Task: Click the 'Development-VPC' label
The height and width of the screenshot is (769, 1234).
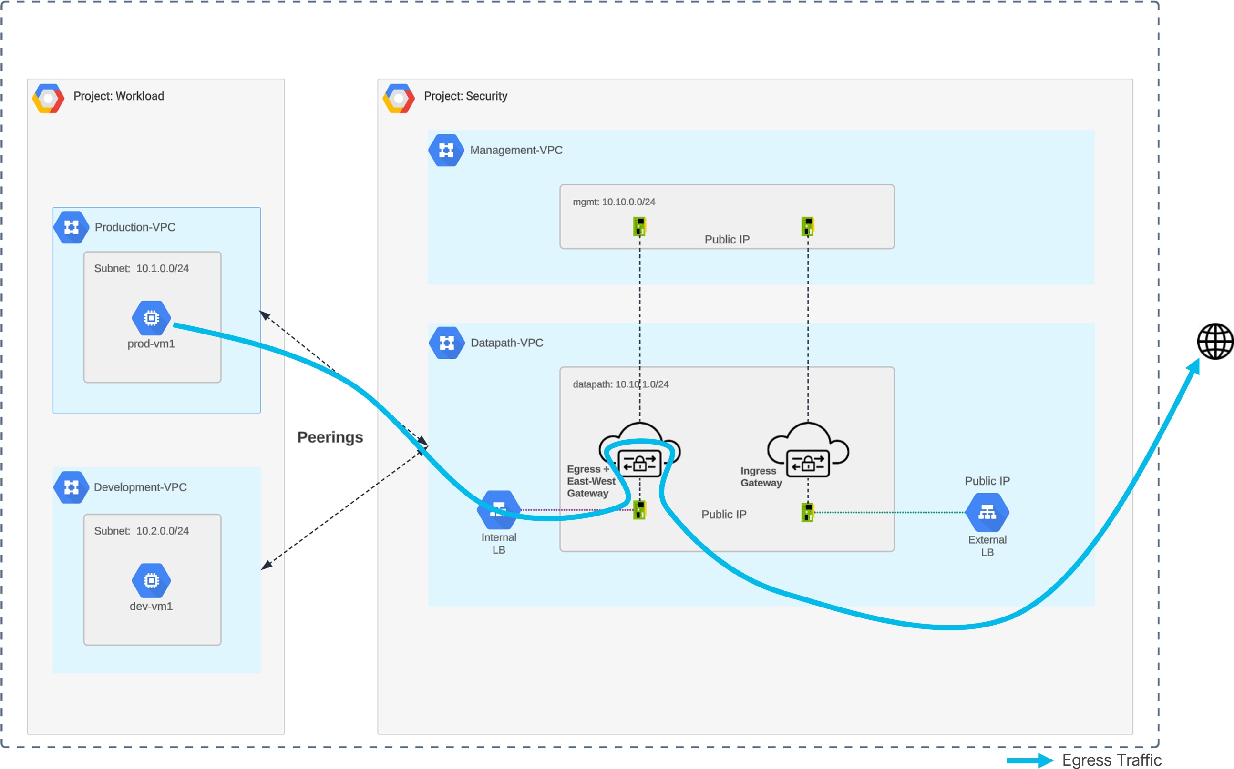Action: coord(141,487)
